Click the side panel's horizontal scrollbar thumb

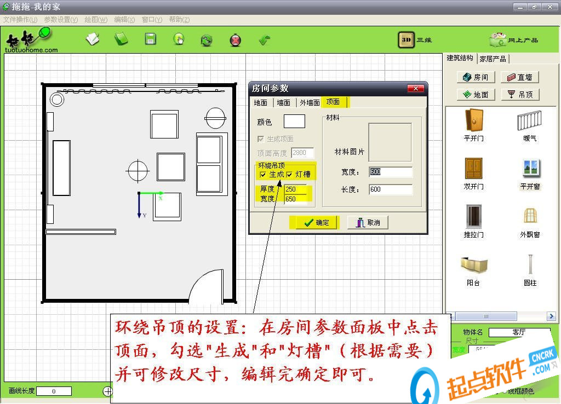point(486,316)
